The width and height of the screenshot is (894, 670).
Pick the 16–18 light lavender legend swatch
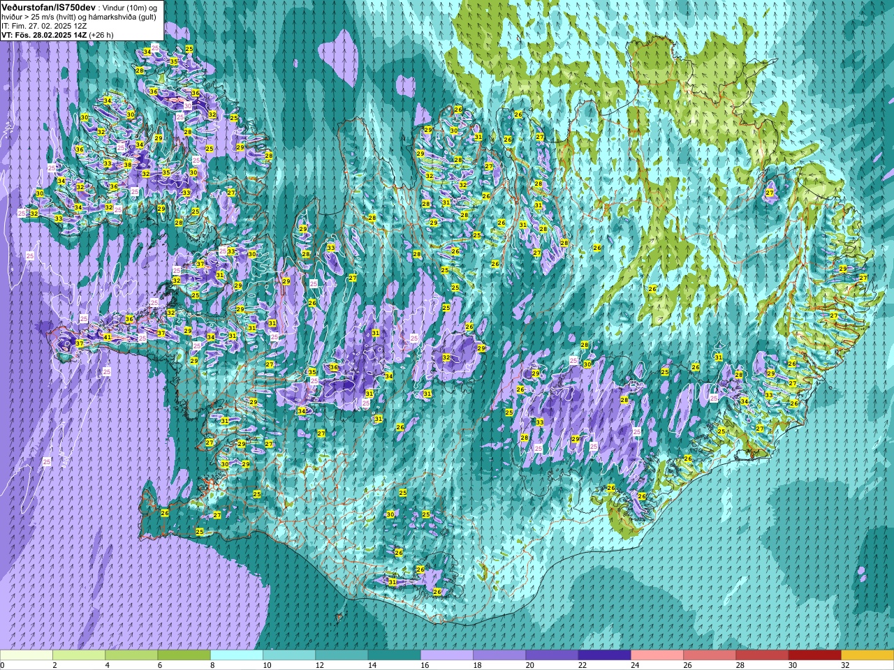[447, 655]
